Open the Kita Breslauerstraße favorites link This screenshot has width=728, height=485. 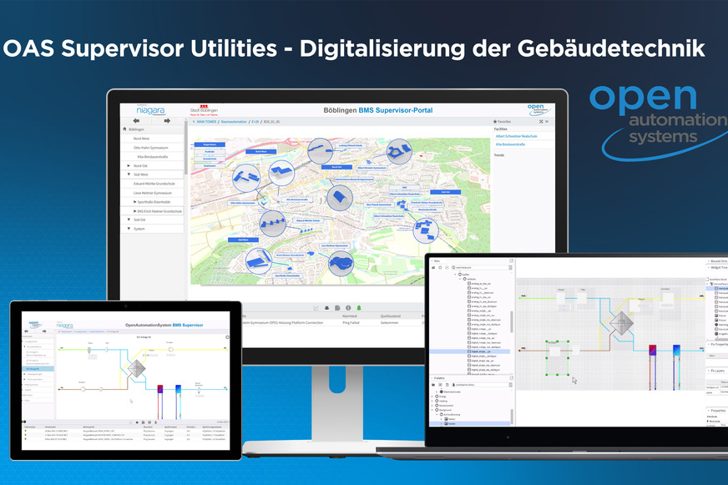click(x=512, y=146)
